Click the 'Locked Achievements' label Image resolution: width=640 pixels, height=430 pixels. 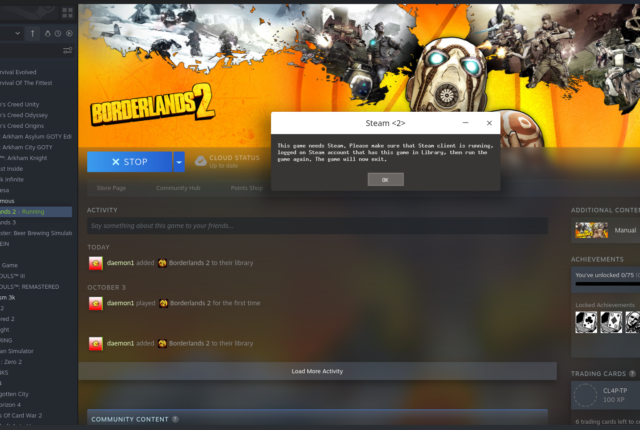605,305
